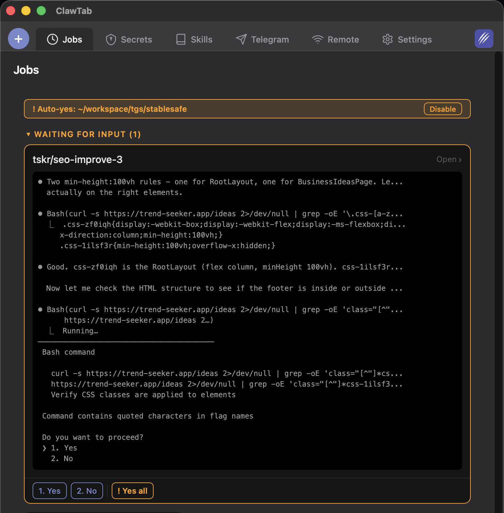Click the clock icon on the Jobs tab
Image resolution: width=504 pixels, height=513 pixels.
[x=53, y=39]
